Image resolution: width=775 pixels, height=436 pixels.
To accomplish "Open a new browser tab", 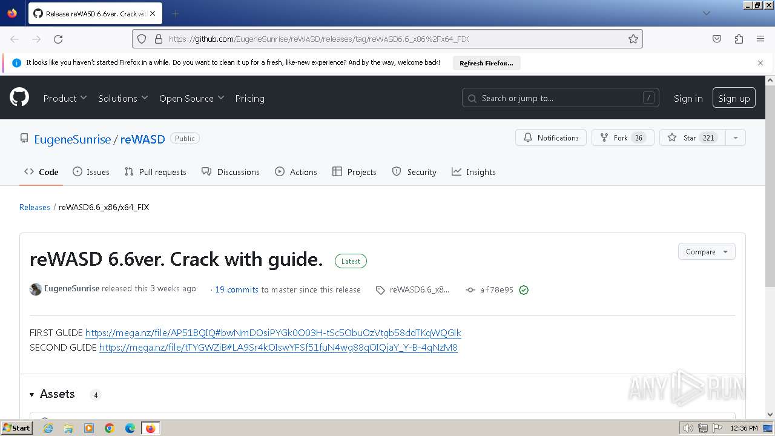I will tap(175, 13).
